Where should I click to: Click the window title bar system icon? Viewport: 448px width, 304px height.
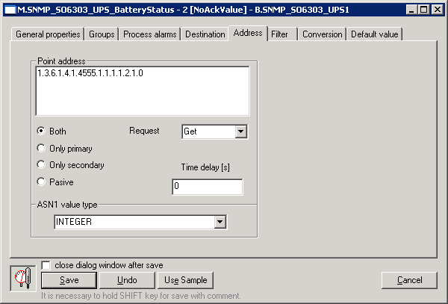[x=10, y=9]
